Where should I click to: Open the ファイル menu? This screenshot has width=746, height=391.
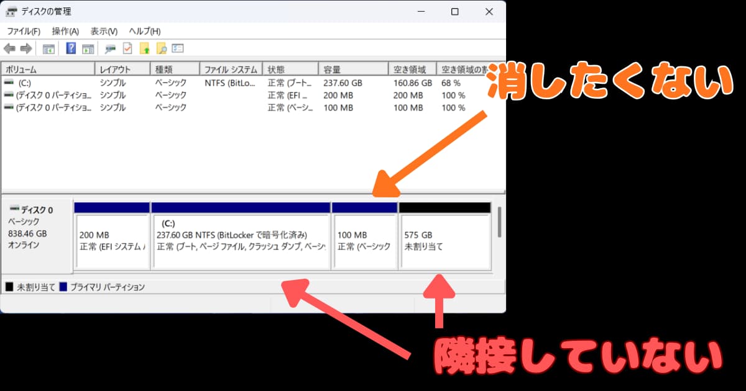coord(23,30)
